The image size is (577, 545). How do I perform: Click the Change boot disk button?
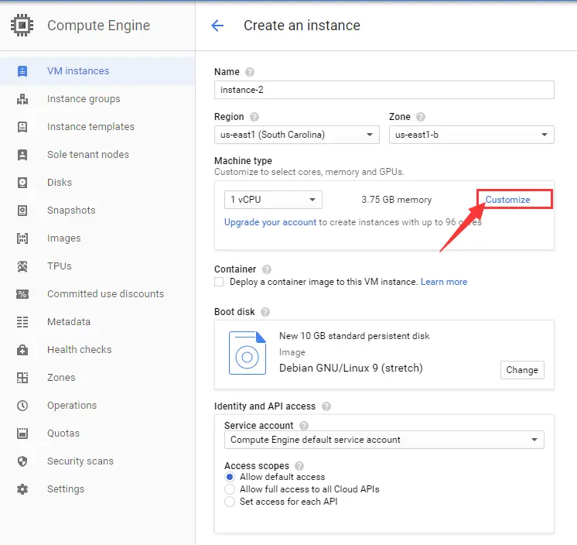(522, 370)
